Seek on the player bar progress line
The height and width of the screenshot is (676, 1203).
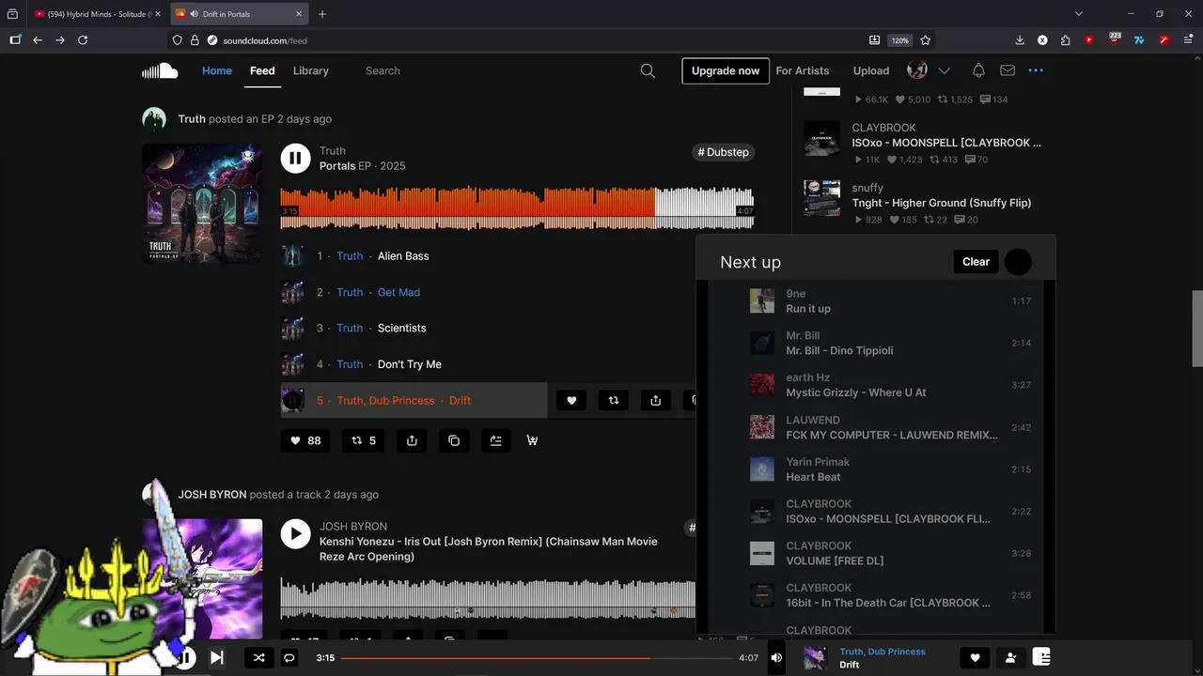point(535,658)
